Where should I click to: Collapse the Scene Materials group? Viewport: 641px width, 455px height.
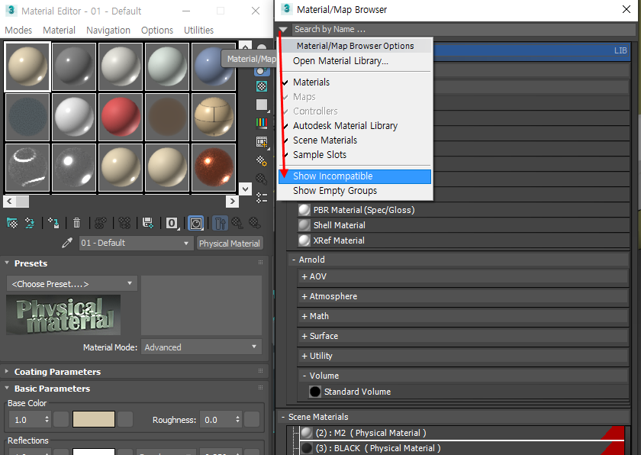coord(283,417)
